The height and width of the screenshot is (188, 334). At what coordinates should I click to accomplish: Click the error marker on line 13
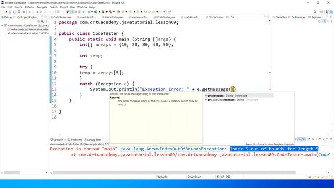point(51,89)
